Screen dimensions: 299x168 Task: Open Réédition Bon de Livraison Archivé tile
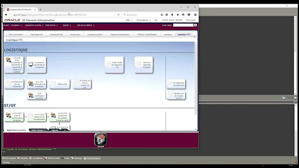[x=176, y=96]
